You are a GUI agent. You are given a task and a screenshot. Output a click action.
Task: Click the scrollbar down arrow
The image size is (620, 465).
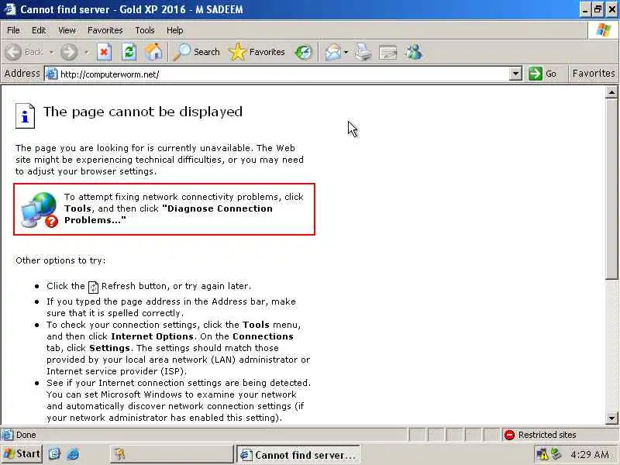pyautogui.click(x=611, y=418)
